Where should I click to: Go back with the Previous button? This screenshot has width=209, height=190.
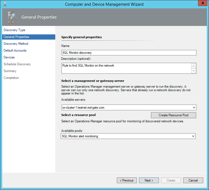coord(127,180)
